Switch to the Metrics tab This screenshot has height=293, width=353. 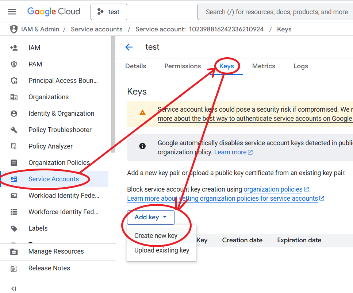(x=264, y=66)
